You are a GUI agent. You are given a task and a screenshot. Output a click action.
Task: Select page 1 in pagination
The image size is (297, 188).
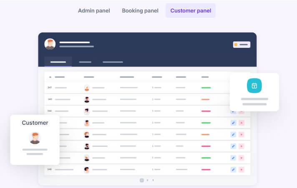pos(142,180)
